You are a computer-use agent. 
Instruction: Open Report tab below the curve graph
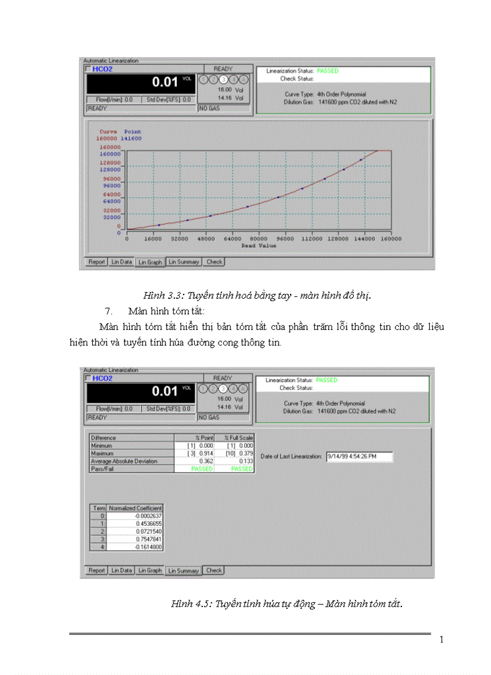tap(97, 262)
